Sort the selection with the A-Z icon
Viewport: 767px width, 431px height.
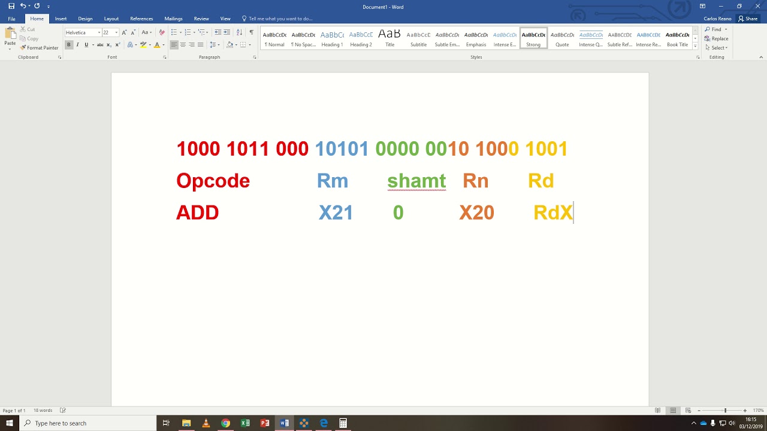[240, 32]
